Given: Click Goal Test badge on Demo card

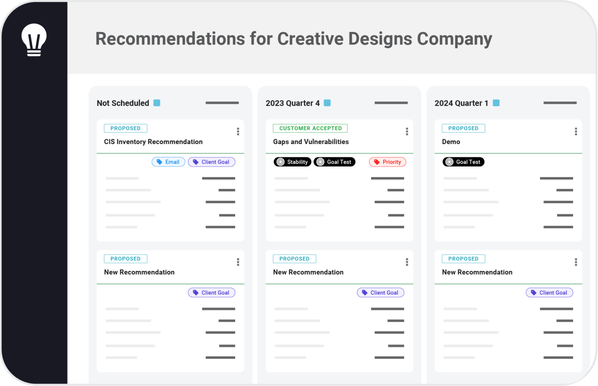Looking at the screenshot, I should [463, 162].
